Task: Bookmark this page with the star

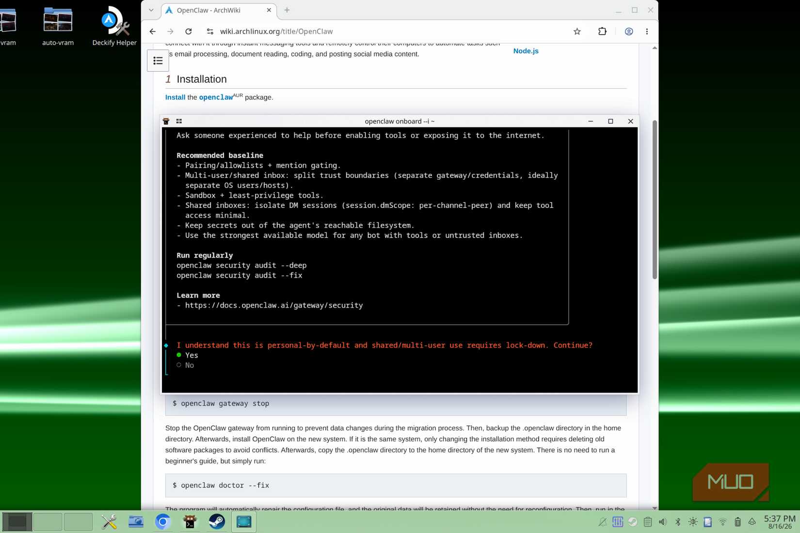Action: pos(577,31)
